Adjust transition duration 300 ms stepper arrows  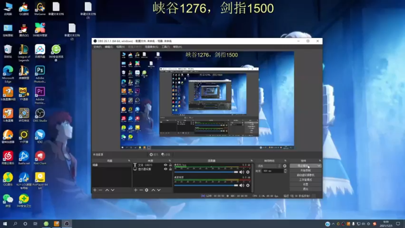pos(285,171)
